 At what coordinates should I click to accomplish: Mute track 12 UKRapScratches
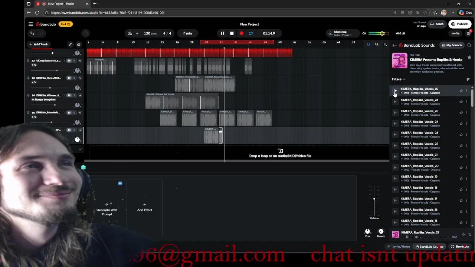point(69,60)
